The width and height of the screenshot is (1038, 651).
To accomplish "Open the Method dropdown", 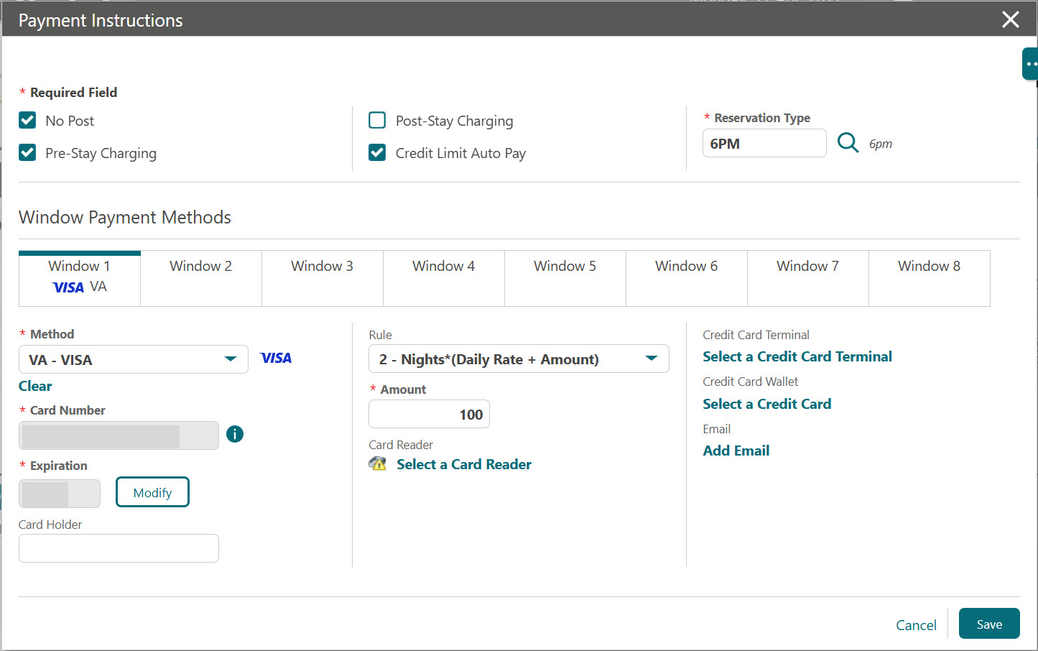I will pyautogui.click(x=230, y=359).
